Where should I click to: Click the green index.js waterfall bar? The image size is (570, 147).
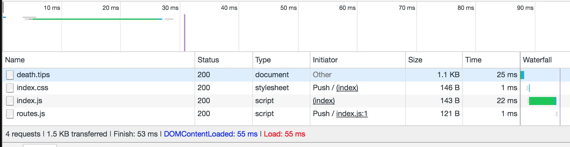(542, 101)
